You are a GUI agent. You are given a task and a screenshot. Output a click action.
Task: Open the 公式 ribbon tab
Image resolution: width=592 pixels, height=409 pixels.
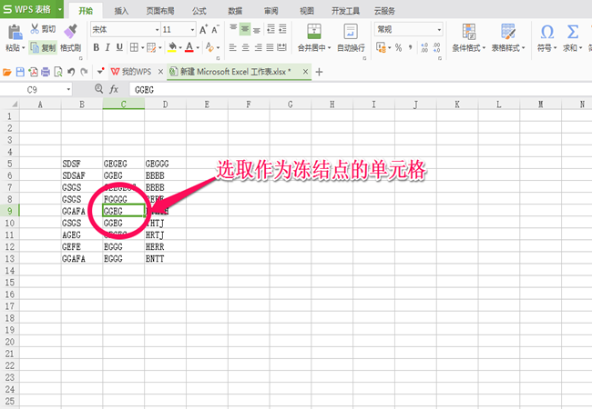(x=199, y=11)
